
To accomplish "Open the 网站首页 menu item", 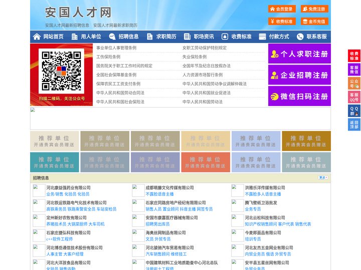I will (x=53, y=36).
